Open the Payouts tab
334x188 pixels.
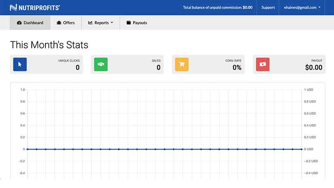pyautogui.click(x=137, y=23)
